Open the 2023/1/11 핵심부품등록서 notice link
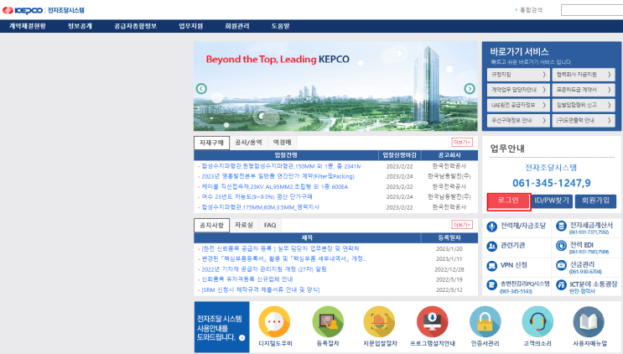Viewport: 623px width, 354px height. click(283, 259)
